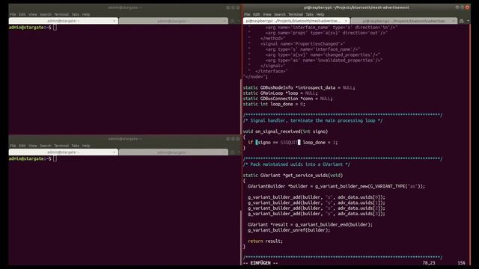Switch to second admin@stargate tab in bottom-left terminal
The height and width of the screenshot is (269, 479).
tap(173, 152)
